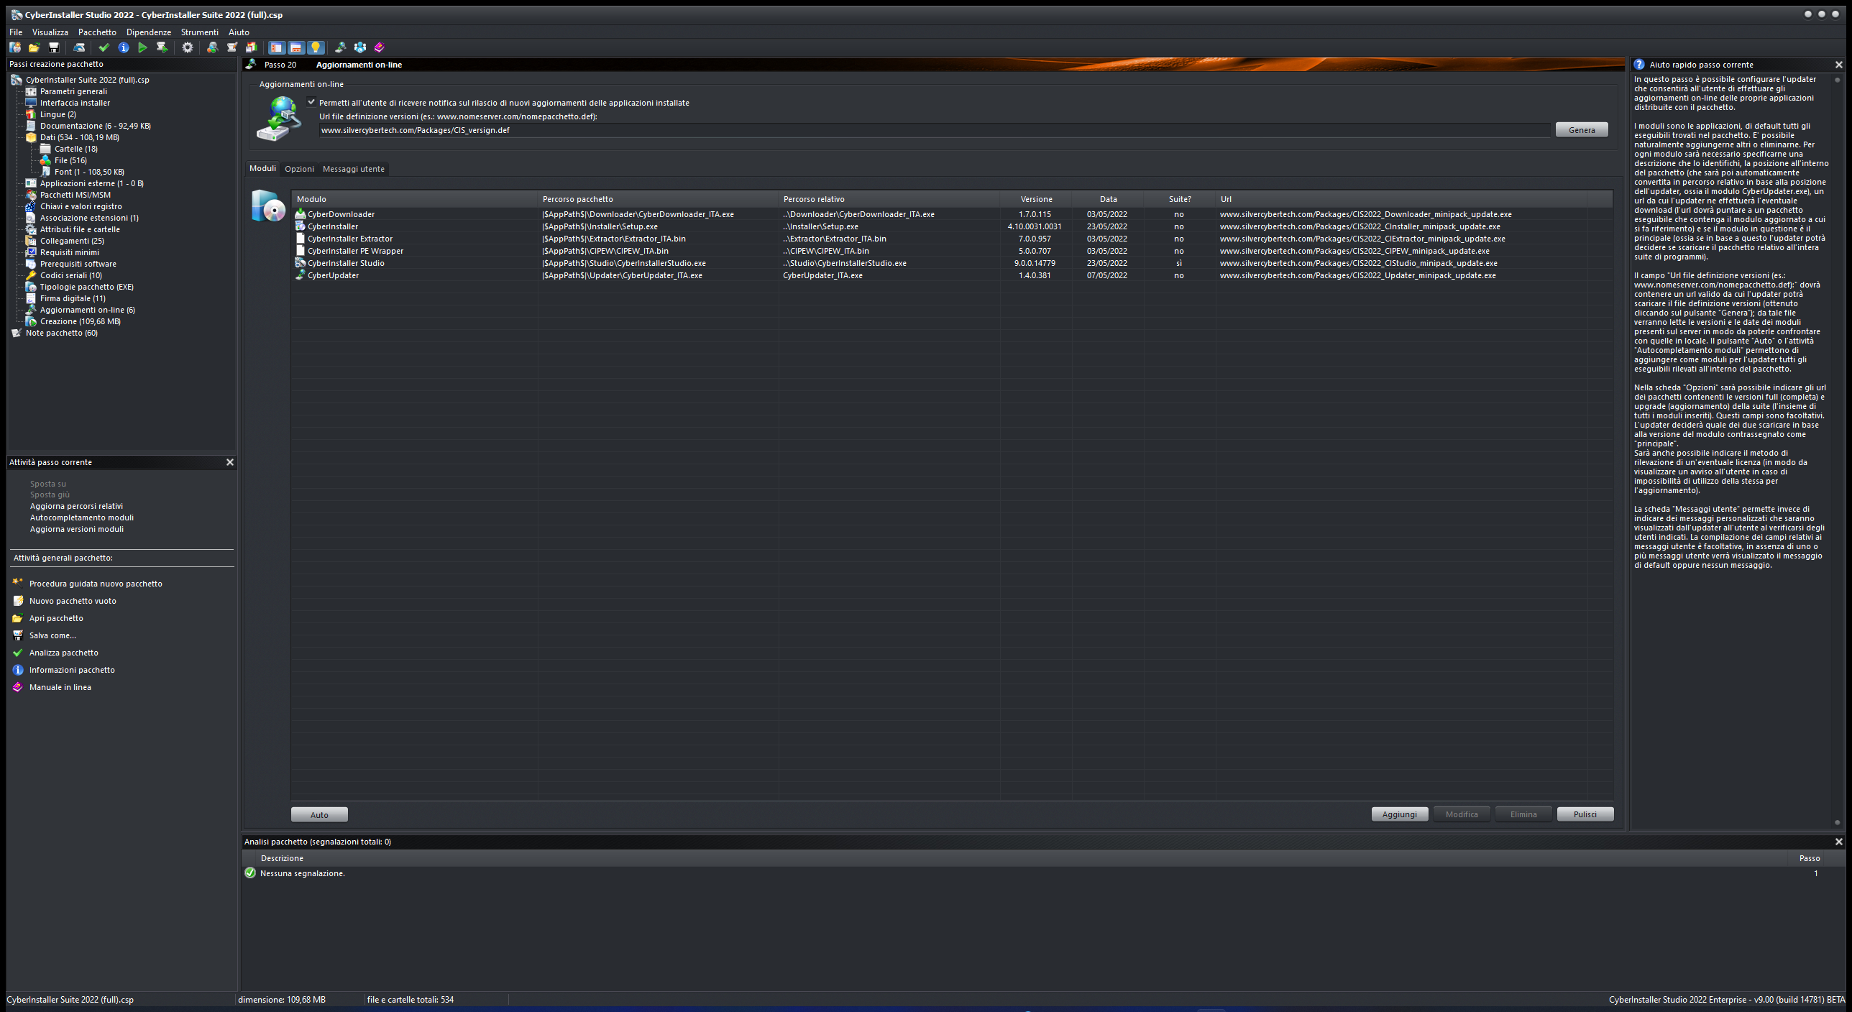
Task: Click the Windows disc icon beside Pacchetti MSI/MSM
Action: [31, 195]
